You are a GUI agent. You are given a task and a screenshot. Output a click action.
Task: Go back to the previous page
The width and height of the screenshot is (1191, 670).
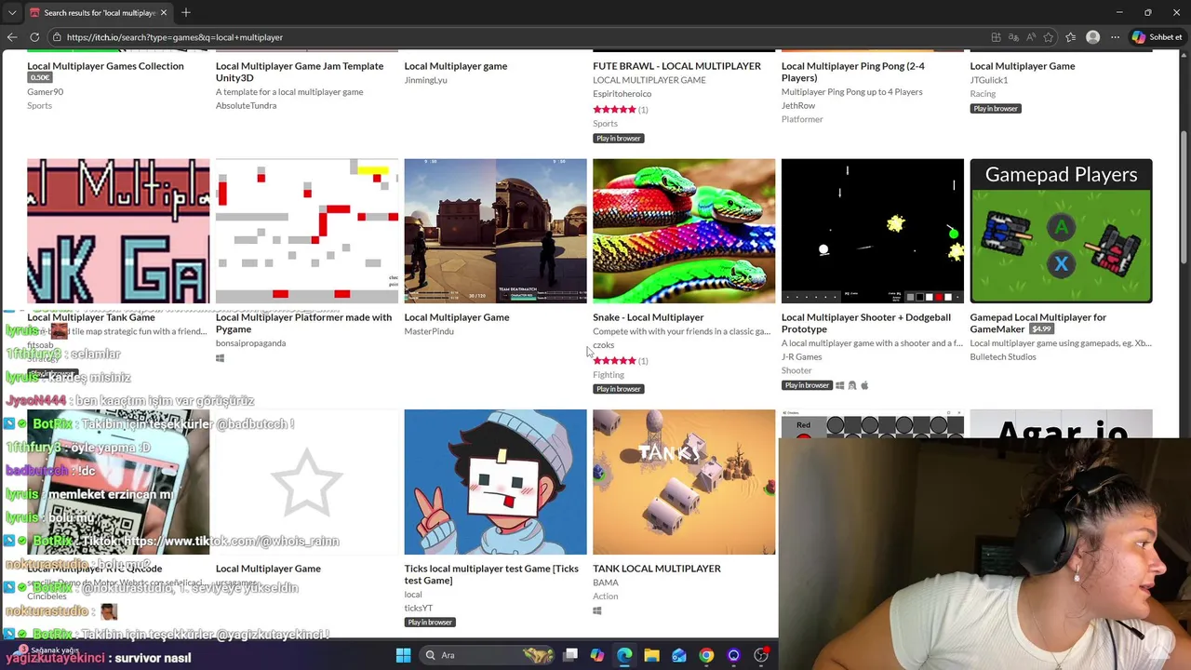coord(12,37)
